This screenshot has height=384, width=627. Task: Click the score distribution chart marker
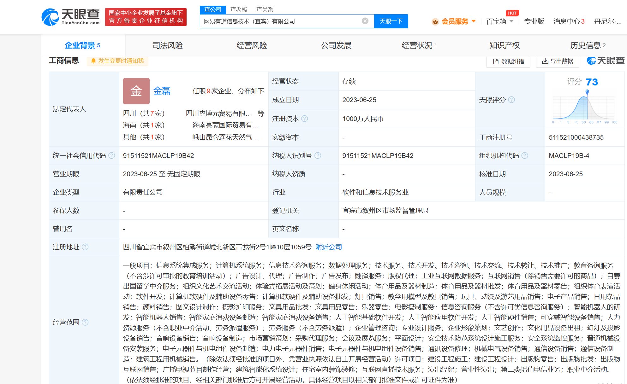coord(587,92)
